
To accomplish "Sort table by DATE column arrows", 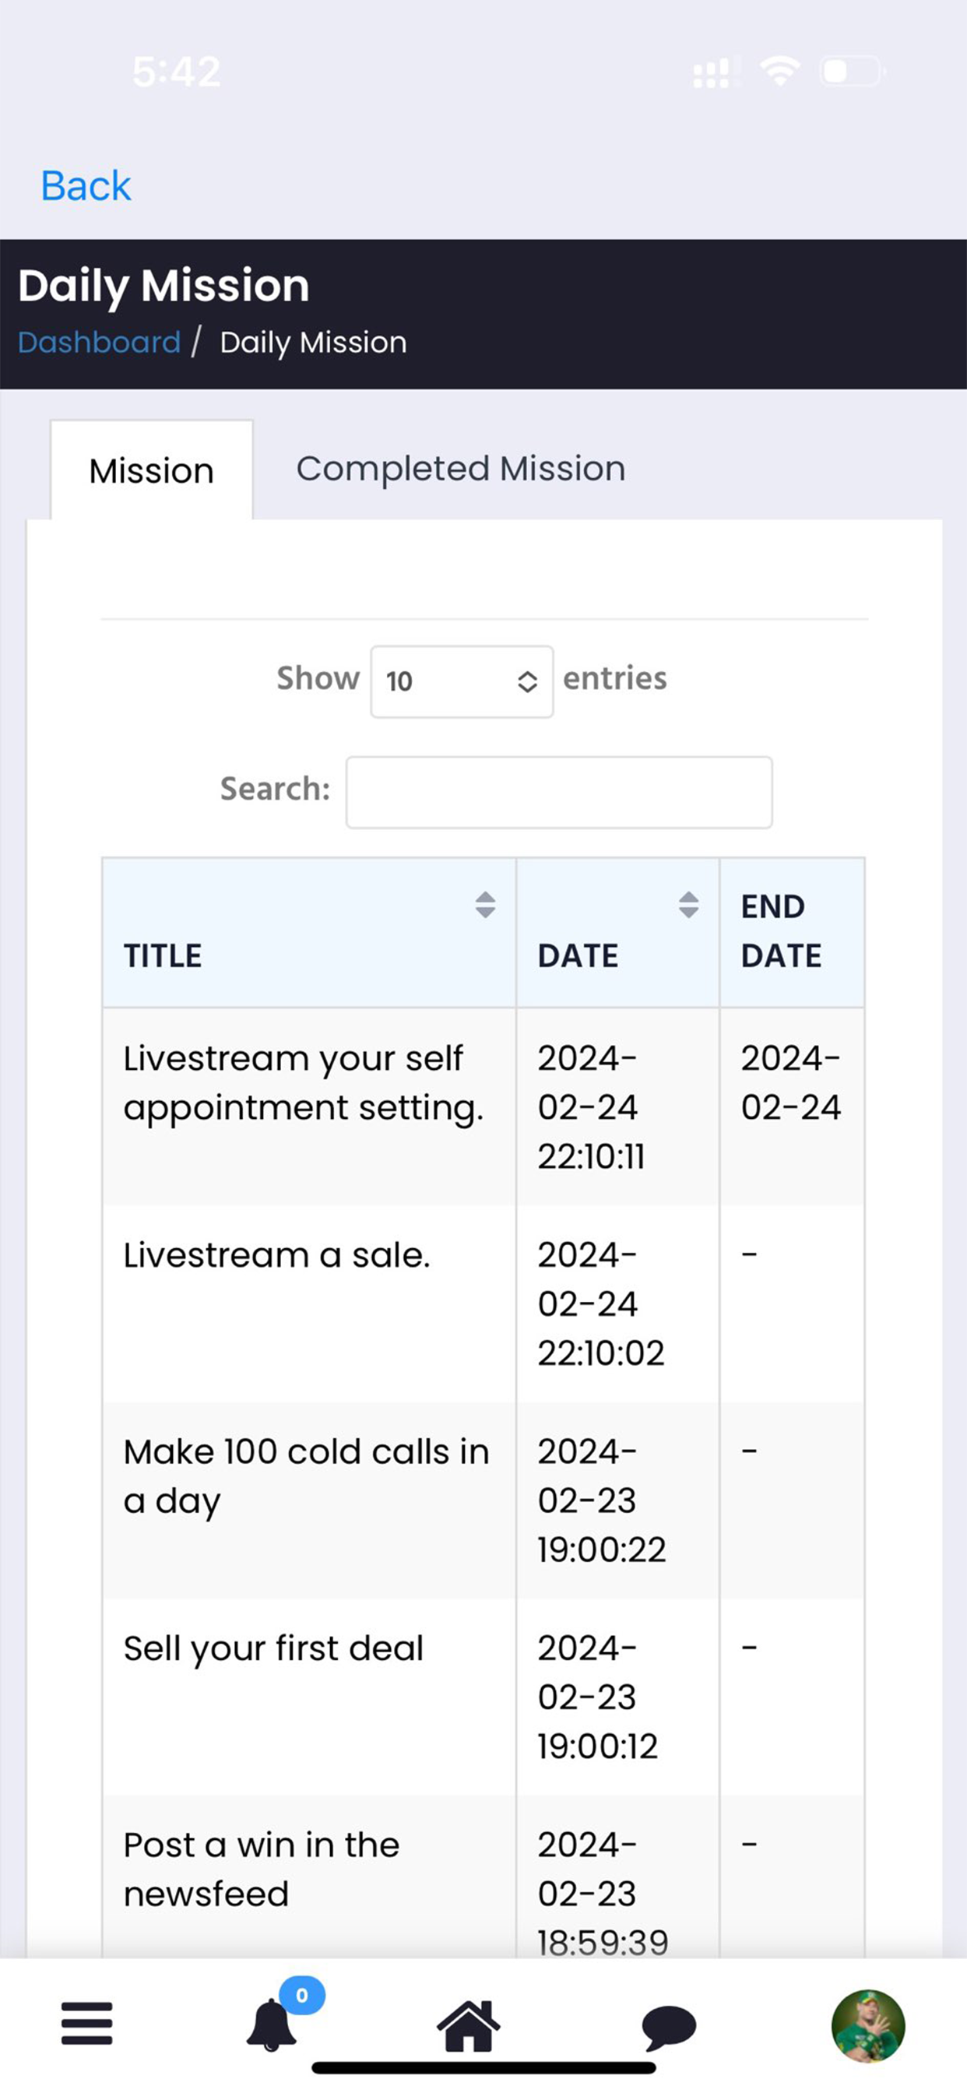I will pos(688,904).
